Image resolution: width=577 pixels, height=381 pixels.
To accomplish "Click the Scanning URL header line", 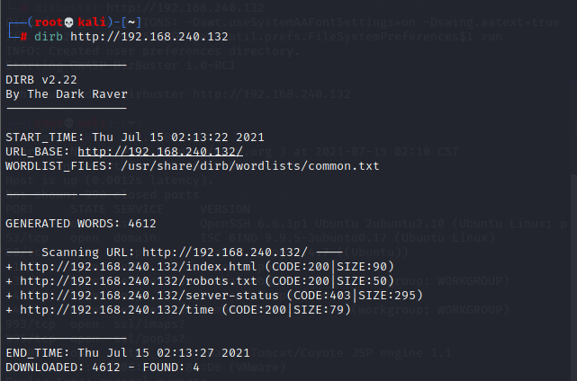I will coord(175,252).
